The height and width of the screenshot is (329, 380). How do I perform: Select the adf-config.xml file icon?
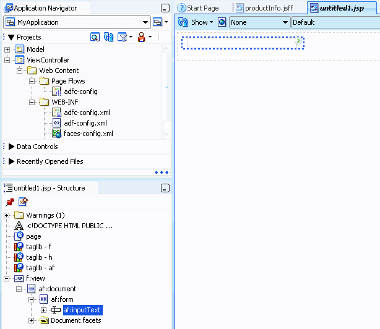(x=57, y=123)
